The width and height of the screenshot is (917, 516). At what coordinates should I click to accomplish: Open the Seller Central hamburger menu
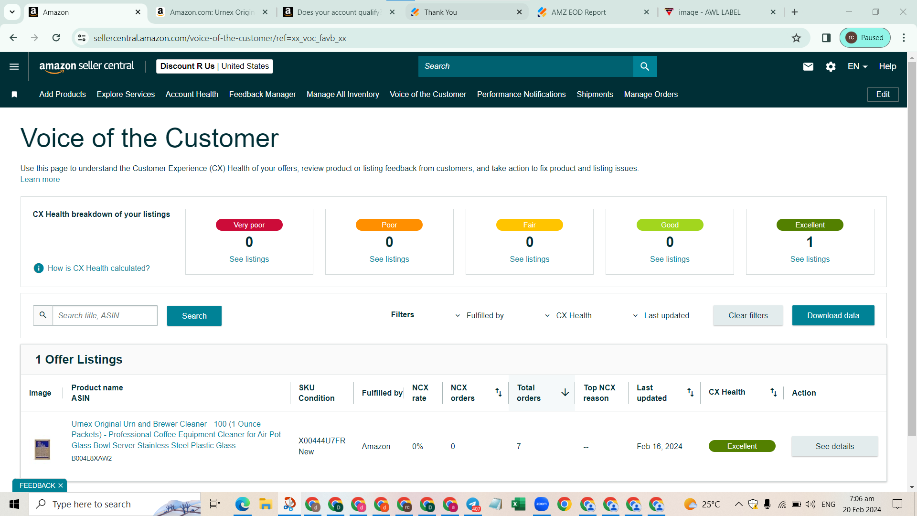point(14,66)
